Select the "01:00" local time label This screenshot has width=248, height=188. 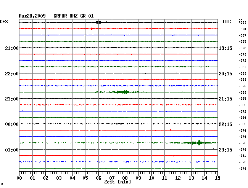[x=12, y=150]
